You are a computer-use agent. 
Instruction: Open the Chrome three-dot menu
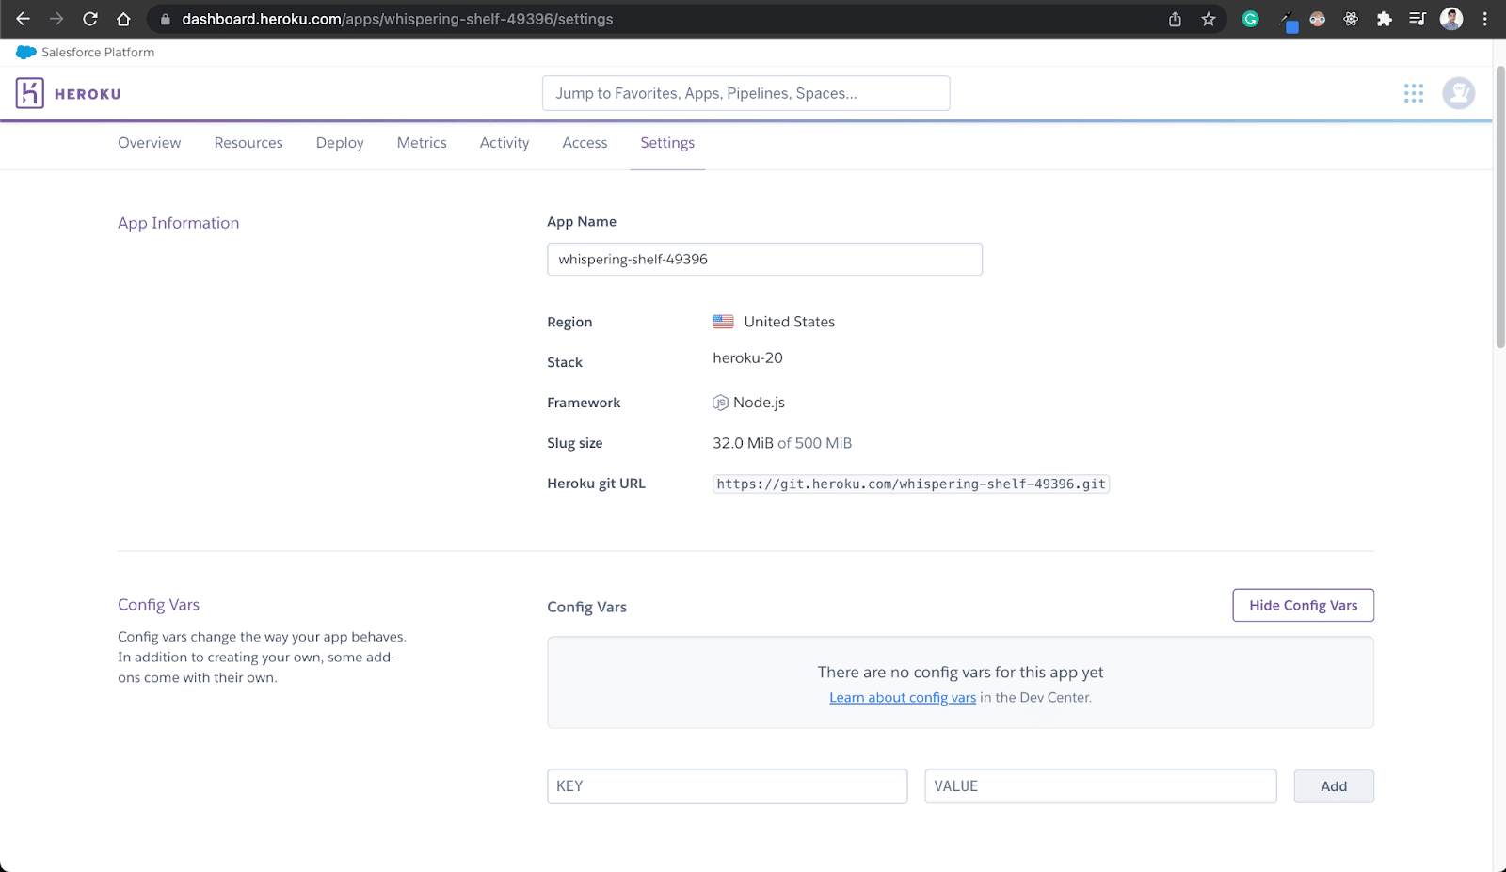click(x=1485, y=19)
